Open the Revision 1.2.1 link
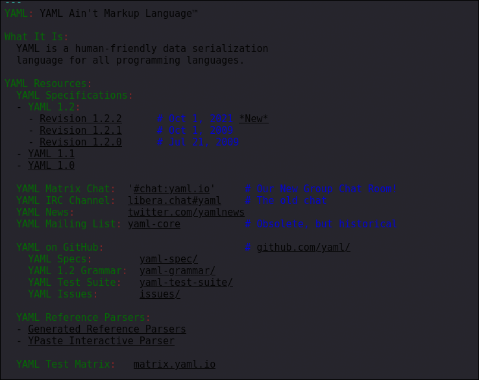Screen dimensions: 479x380 click(80, 131)
